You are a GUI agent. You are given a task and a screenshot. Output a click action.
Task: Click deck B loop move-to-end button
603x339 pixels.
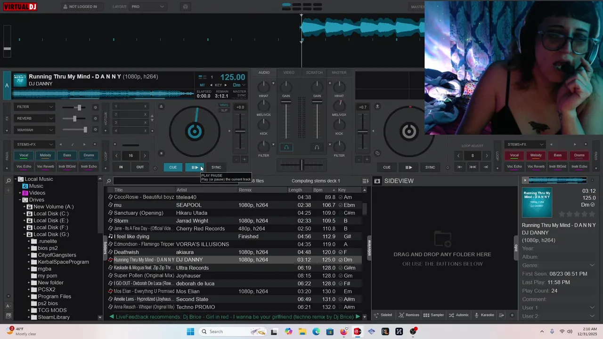pyautogui.click(x=486, y=167)
